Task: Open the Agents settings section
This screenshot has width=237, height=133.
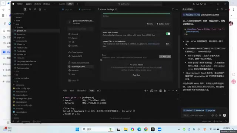Action: pyautogui.click(x=81, y=38)
